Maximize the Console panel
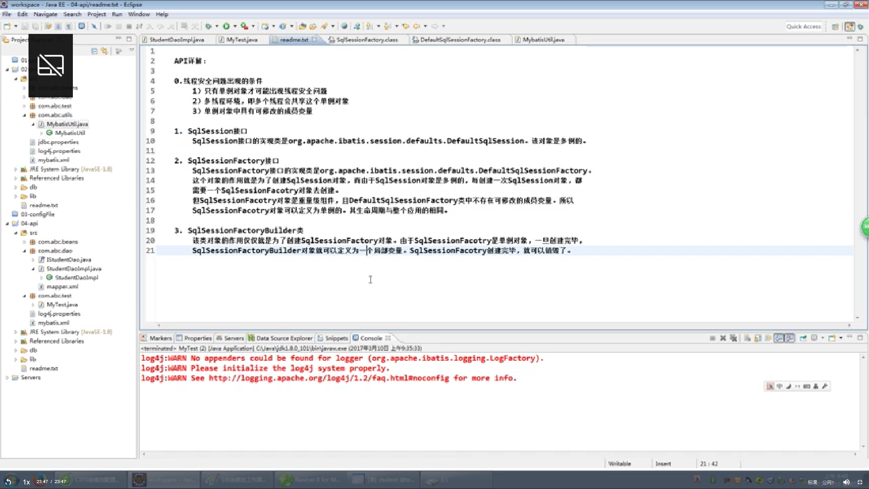The width and height of the screenshot is (869, 489). 860,338
